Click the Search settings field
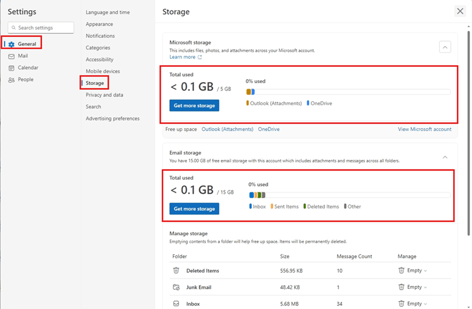The image size is (472, 309). [x=41, y=28]
